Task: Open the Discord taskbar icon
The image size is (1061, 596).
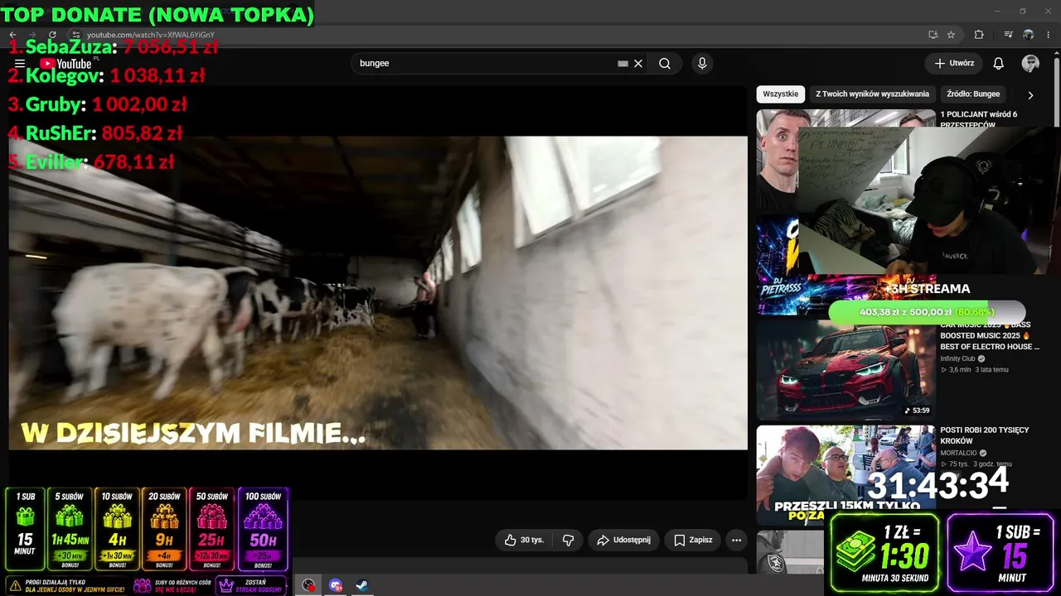Action: 336,585
